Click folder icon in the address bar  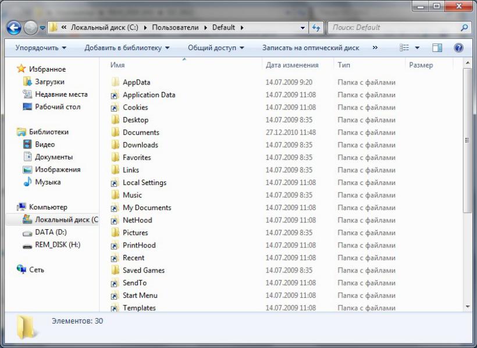coord(54,27)
